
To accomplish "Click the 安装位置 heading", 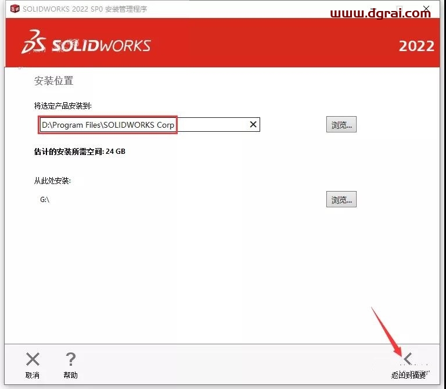I will [54, 81].
